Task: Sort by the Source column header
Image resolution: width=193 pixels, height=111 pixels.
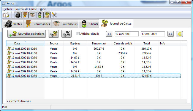Action: click(x=54, y=44)
